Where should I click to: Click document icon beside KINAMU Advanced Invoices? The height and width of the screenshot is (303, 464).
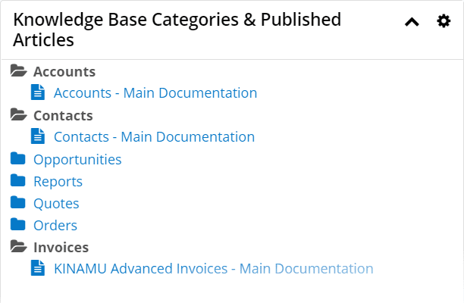[38, 268]
